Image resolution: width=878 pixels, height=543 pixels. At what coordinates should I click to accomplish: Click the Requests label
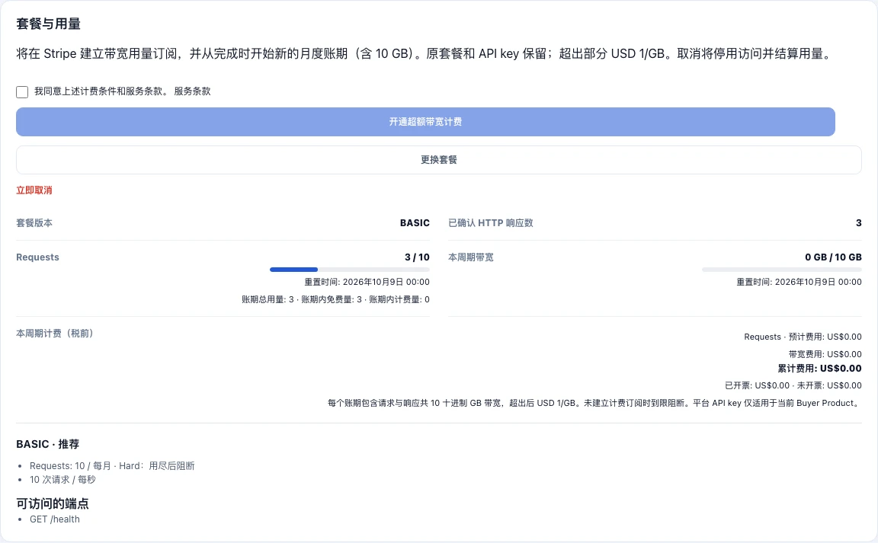[37, 257]
